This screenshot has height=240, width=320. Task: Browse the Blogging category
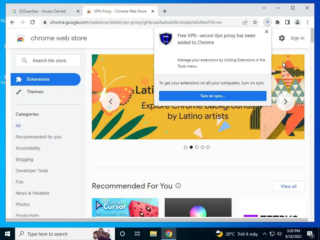(x=24, y=159)
